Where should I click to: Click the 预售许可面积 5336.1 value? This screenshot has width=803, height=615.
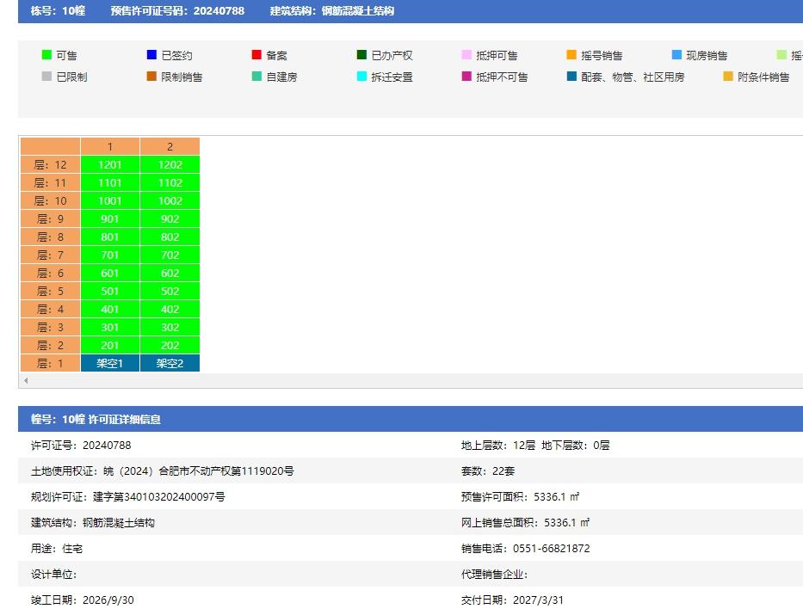click(556, 497)
